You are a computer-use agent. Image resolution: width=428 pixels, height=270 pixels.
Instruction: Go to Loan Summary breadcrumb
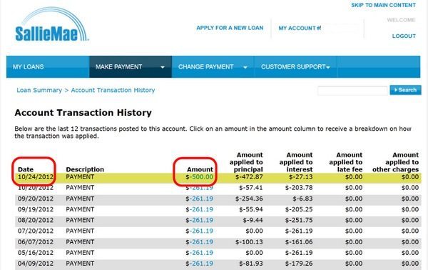point(39,90)
